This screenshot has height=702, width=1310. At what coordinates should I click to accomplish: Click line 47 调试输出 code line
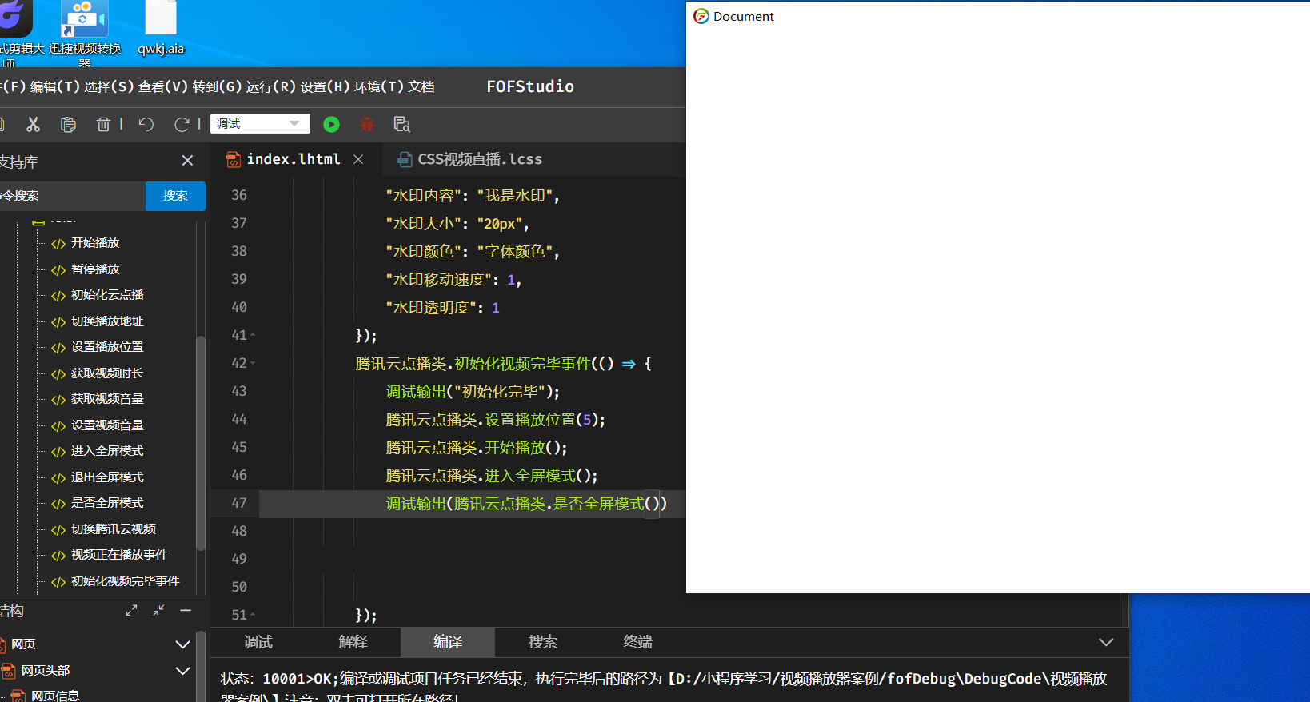click(x=526, y=504)
